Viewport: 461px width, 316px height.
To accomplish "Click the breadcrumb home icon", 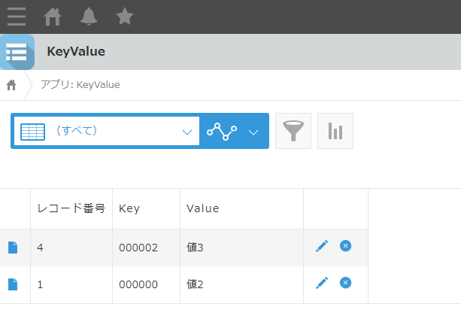I will 11,85.
